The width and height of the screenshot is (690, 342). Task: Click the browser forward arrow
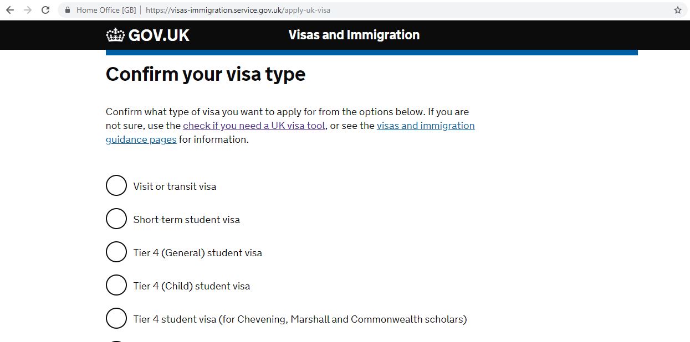coord(28,10)
